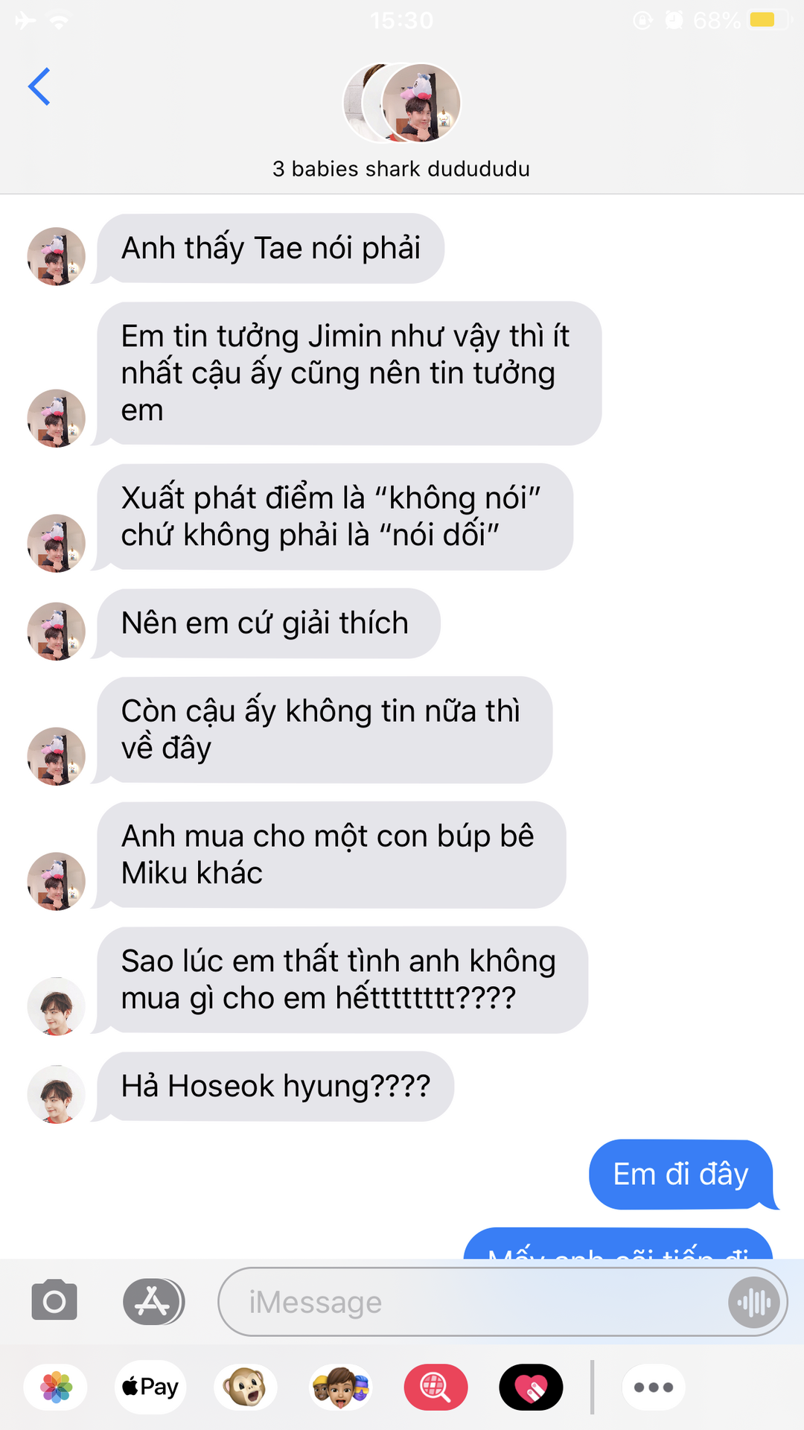This screenshot has height=1430, width=804.
Task: Expand more apps with three dots
Action: point(654,1388)
